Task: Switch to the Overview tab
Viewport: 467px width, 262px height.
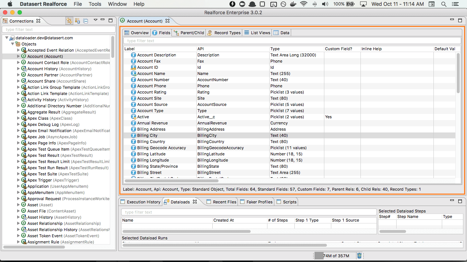Action: click(x=136, y=33)
